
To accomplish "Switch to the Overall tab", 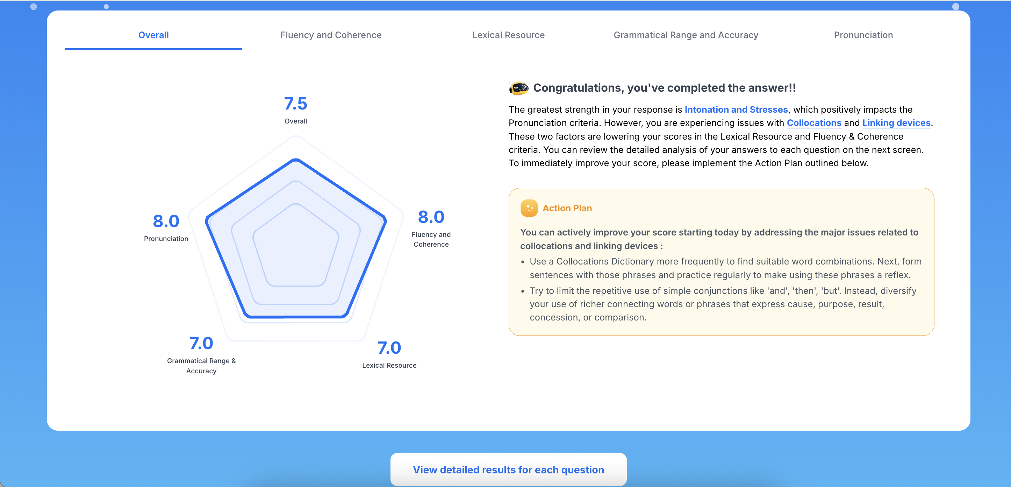I will (153, 35).
